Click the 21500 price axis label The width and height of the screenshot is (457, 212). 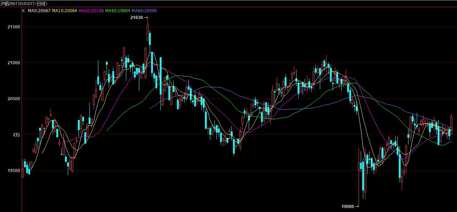(x=14, y=27)
